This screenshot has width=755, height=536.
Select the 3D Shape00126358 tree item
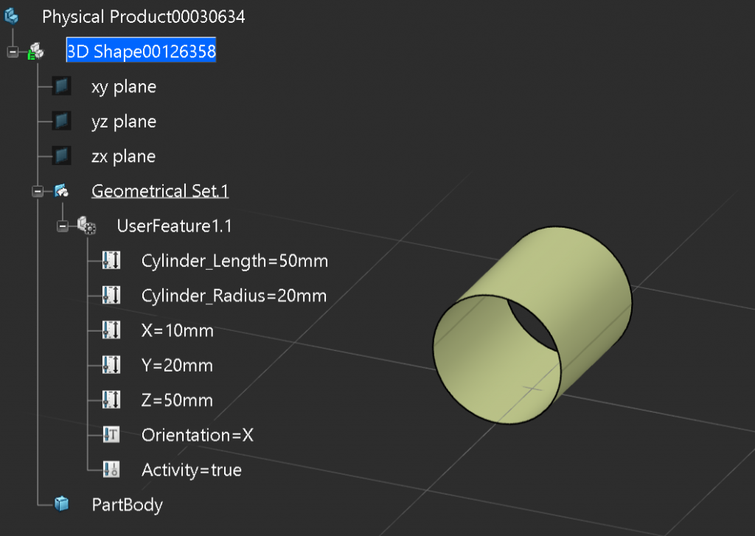[141, 51]
